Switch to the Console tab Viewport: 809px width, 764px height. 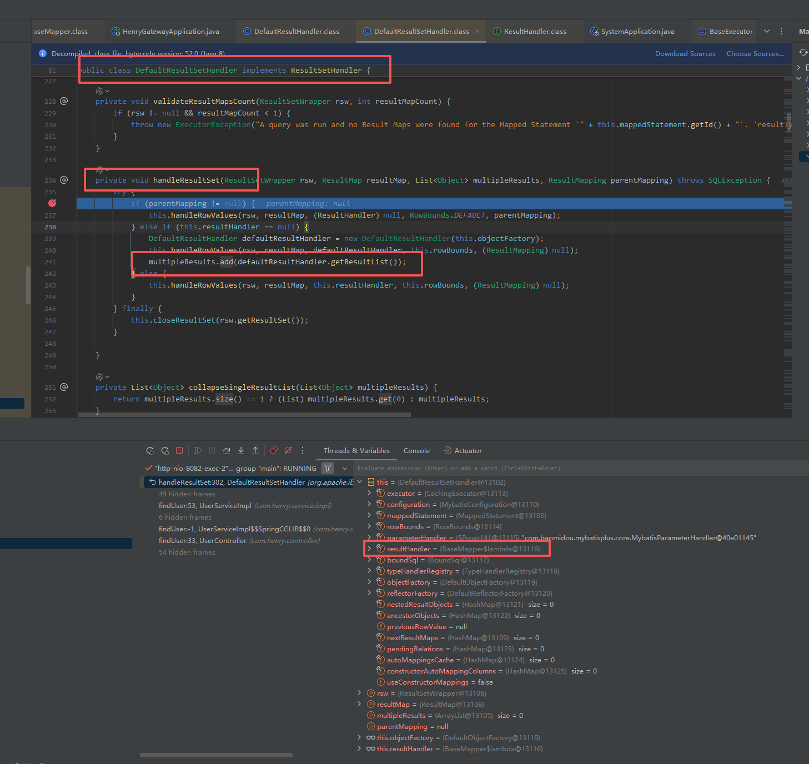416,450
